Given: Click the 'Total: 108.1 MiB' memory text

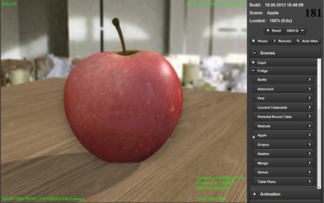Looking at the screenshot, I should (211, 198).
